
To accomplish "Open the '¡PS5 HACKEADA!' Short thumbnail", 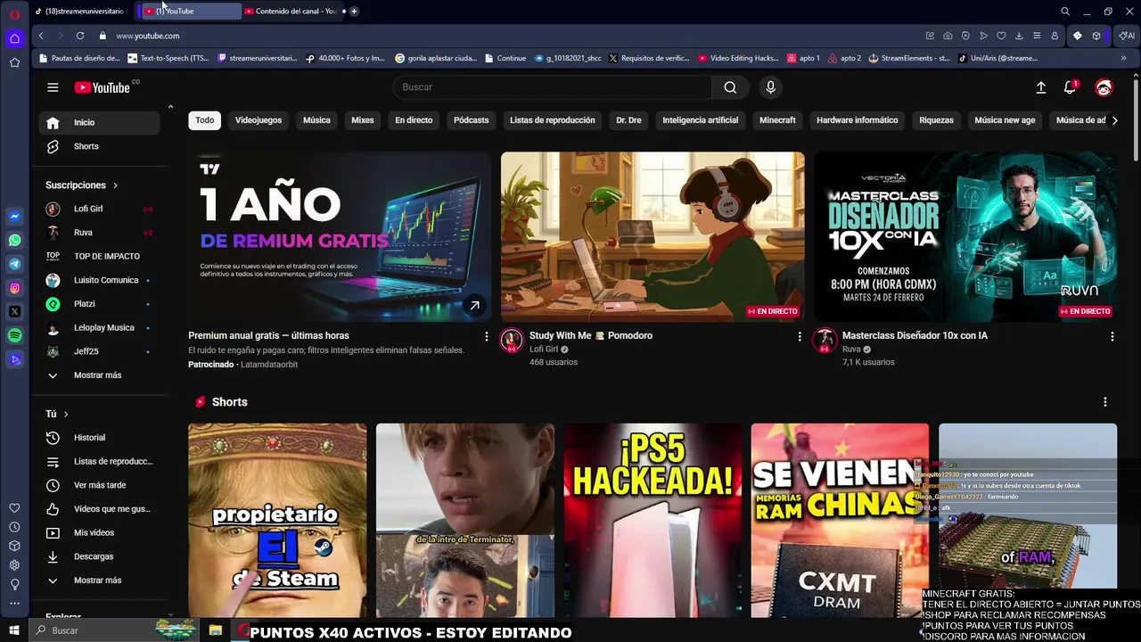I will click(653, 520).
